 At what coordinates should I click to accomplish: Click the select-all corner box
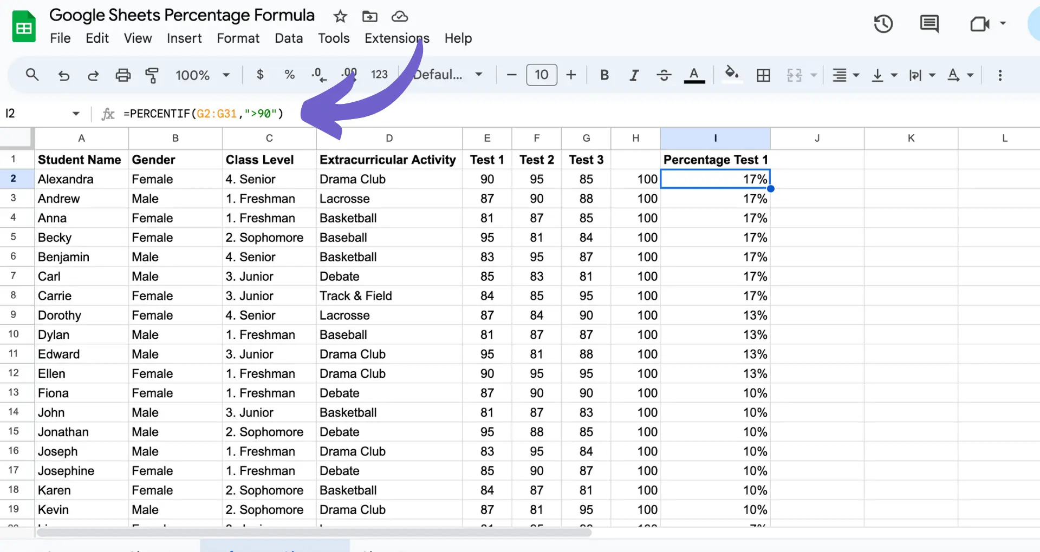tap(16, 138)
